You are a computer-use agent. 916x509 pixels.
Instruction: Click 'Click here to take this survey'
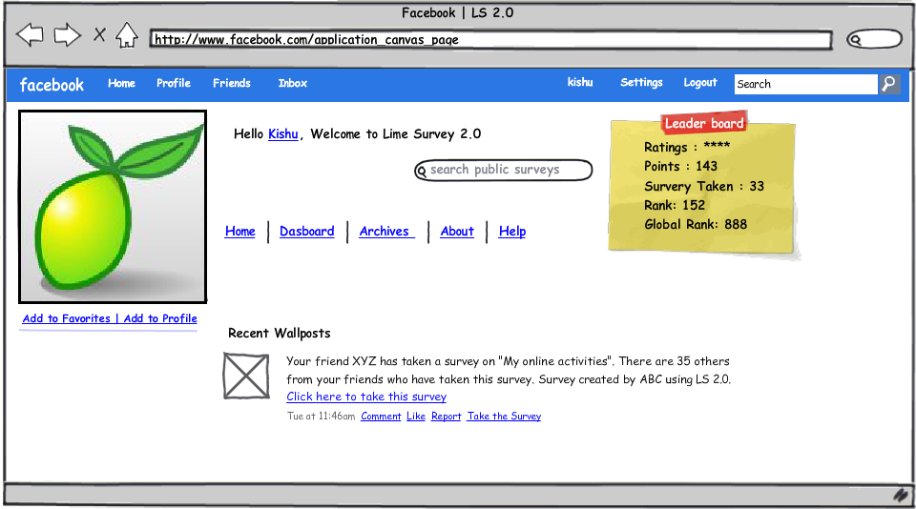pyautogui.click(x=366, y=397)
